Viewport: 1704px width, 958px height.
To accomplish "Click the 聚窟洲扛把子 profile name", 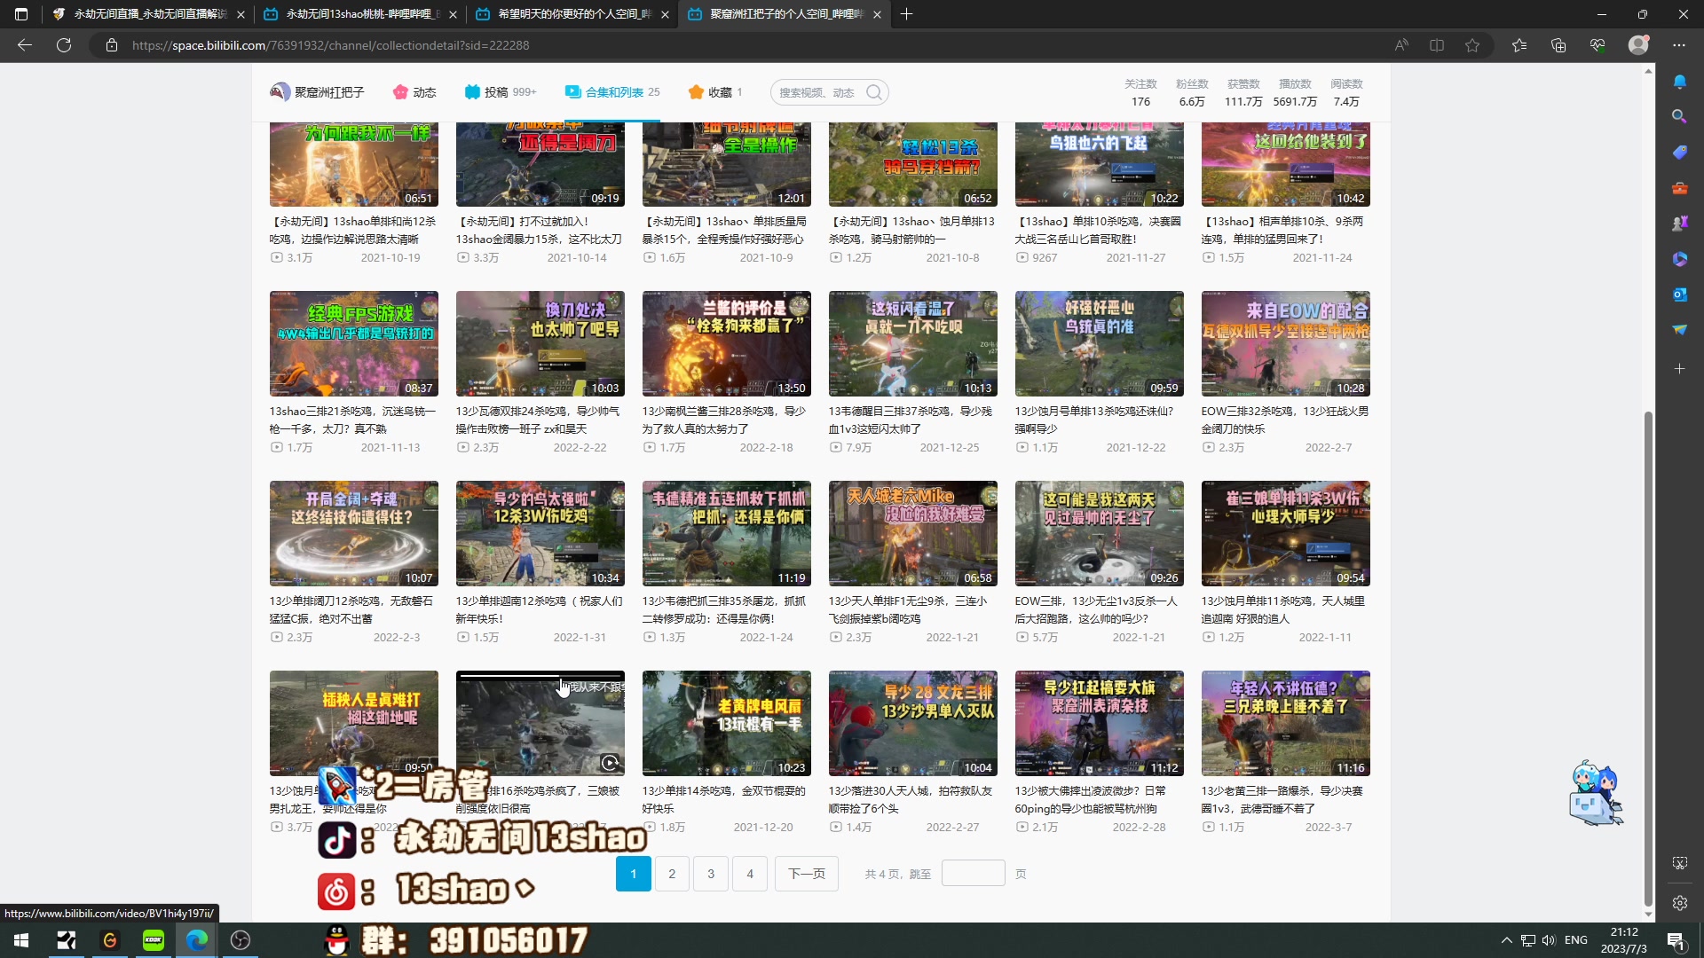I will [329, 92].
